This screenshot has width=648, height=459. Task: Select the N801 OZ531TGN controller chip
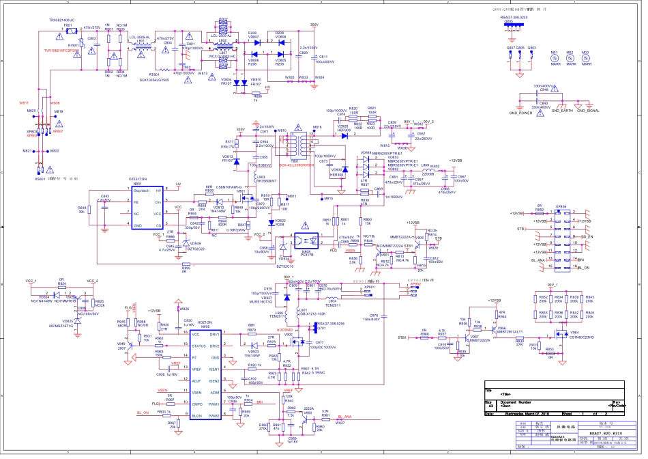pyautogui.click(x=150, y=208)
